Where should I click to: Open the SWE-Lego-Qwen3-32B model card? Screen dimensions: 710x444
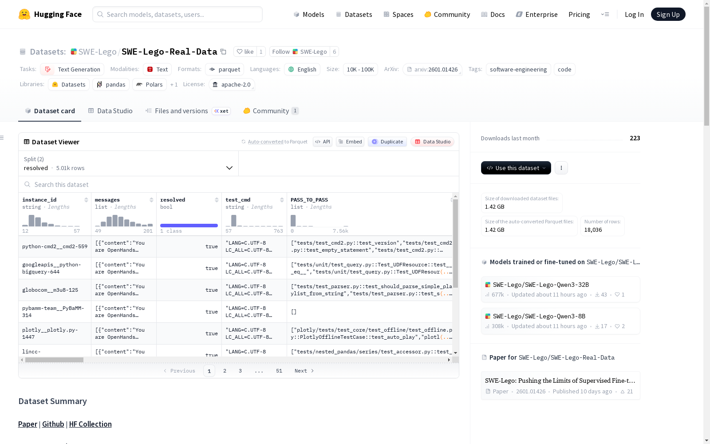(560, 289)
